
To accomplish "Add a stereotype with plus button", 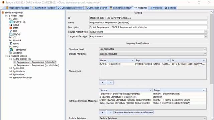I will pyautogui.click(x=103, y=82).
